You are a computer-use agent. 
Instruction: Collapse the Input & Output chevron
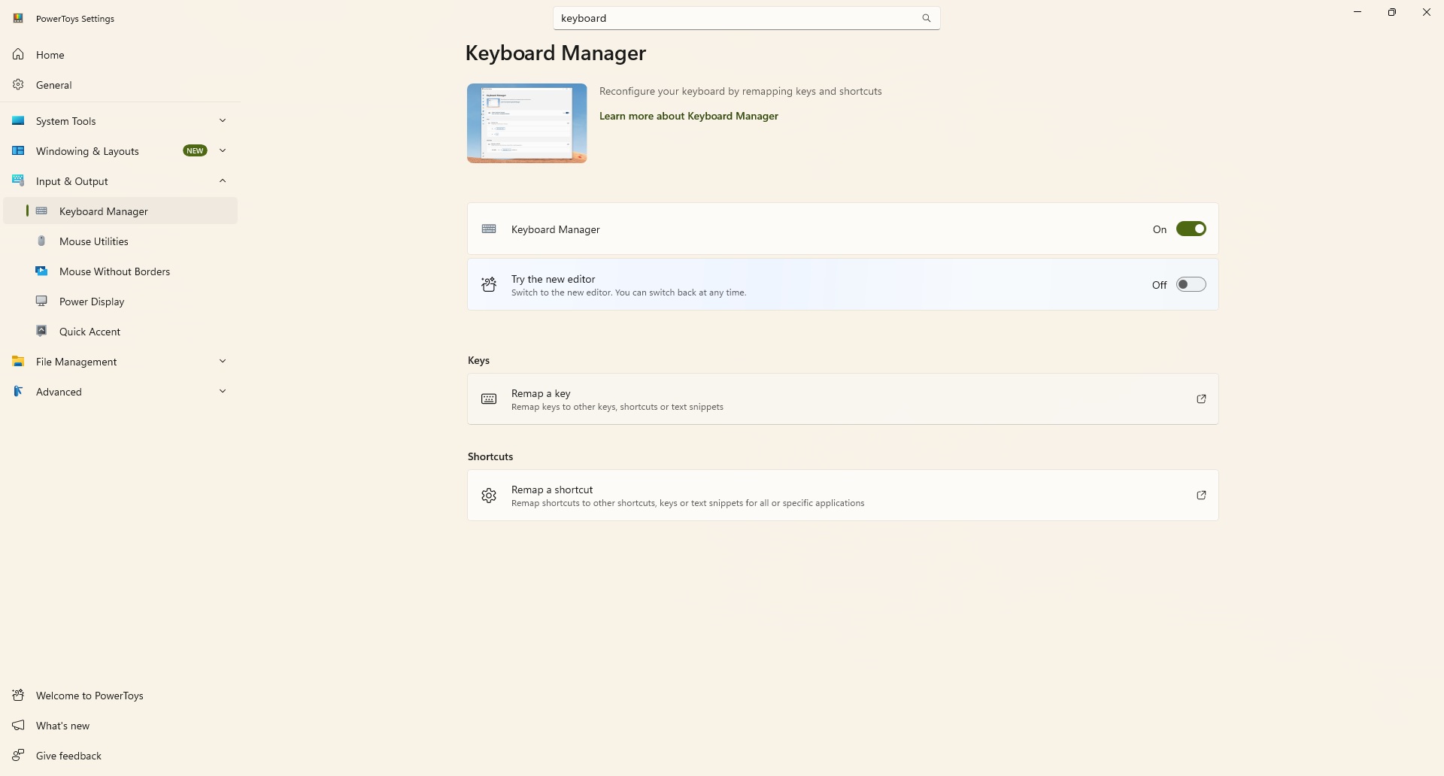(x=223, y=181)
